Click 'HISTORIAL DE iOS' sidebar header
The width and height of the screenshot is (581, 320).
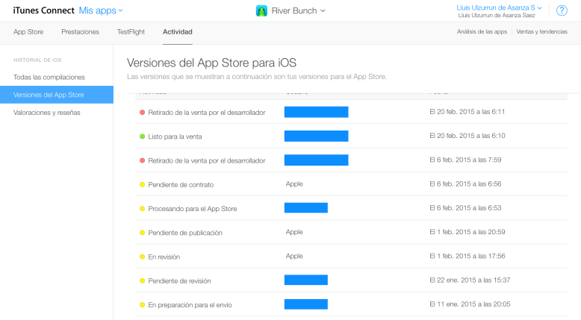(37, 60)
